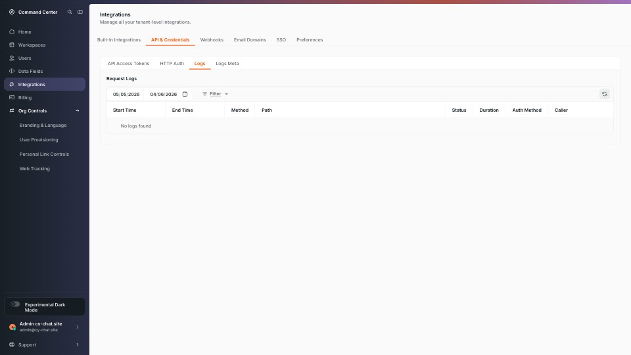Click the Data Fields sidebar icon

pos(12,71)
